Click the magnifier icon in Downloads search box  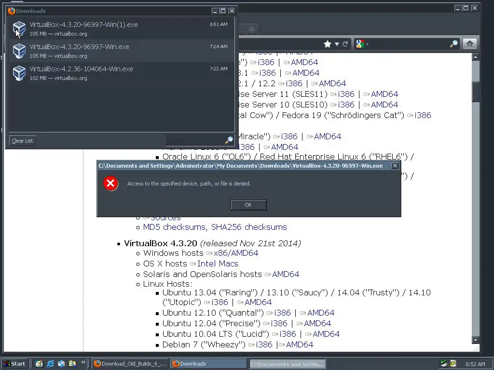(x=229, y=140)
